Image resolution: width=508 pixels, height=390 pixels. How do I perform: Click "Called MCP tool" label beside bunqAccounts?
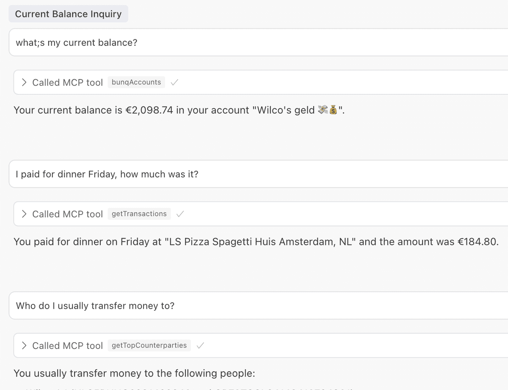tap(67, 82)
